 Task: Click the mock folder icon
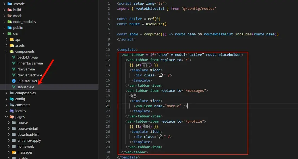(9, 15)
